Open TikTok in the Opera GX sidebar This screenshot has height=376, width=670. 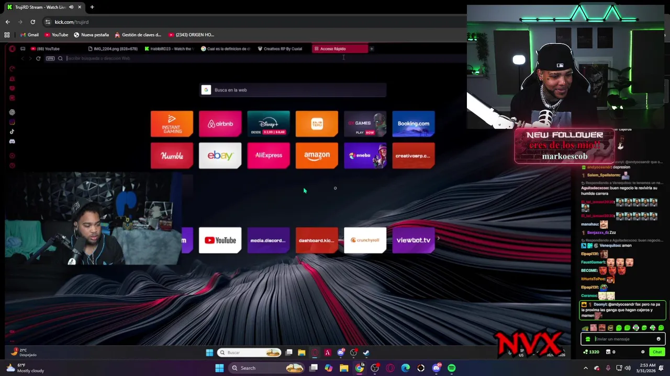pos(12,132)
